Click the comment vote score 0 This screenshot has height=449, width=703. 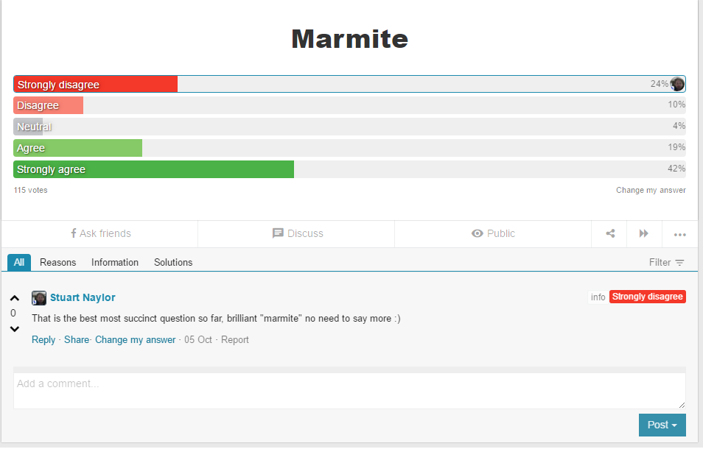point(13,314)
